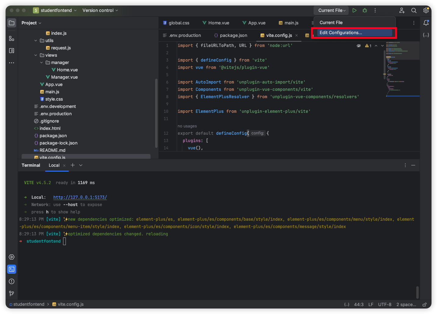Open the Structure tool window icon
The image size is (437, 314).
pyautogui.click(x=12, y=38)
